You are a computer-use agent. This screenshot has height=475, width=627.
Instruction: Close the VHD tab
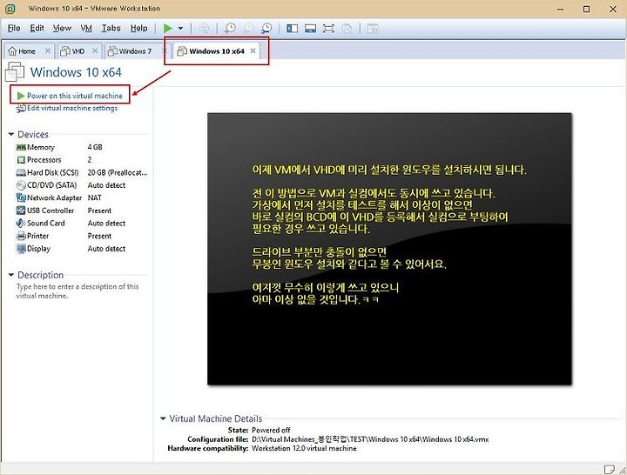95,50
